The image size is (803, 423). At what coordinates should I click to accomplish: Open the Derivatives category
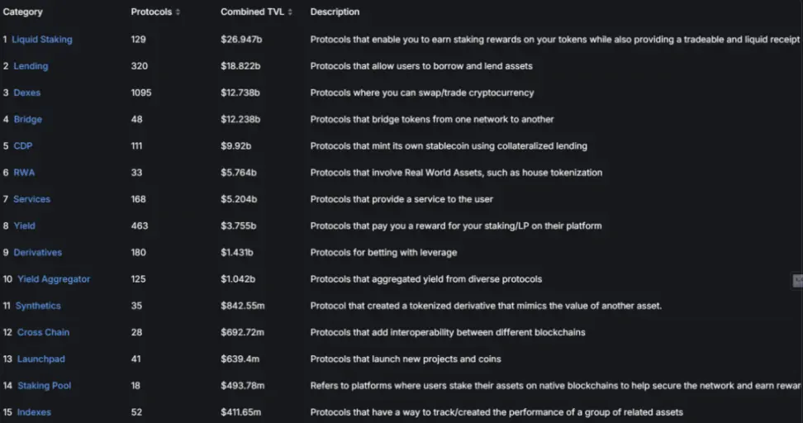tap(38, 252)
